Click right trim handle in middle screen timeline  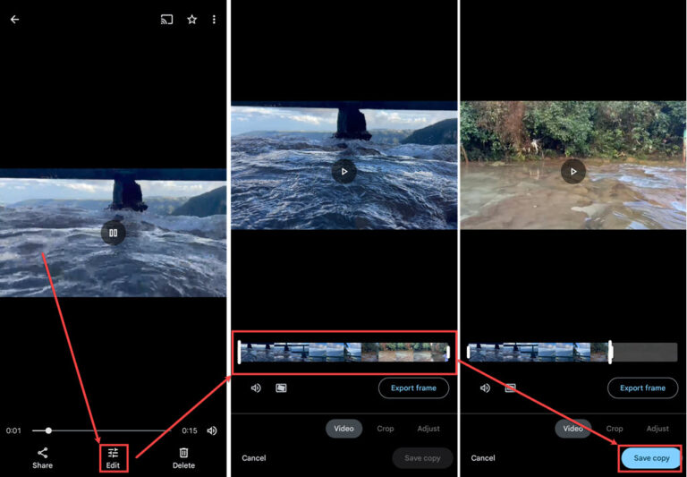[448, 352]
